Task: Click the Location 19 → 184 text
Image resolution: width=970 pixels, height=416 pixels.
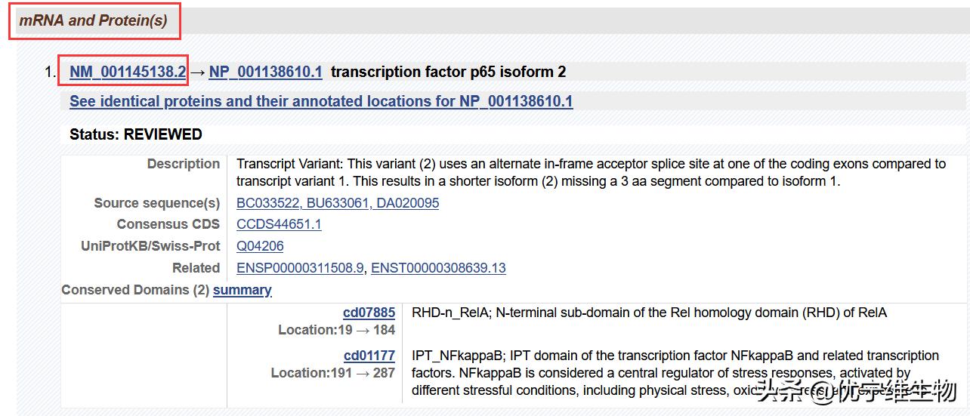Action: coord(336,330)
